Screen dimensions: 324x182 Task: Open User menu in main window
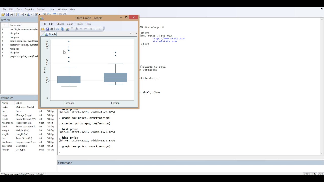[52, 9]
